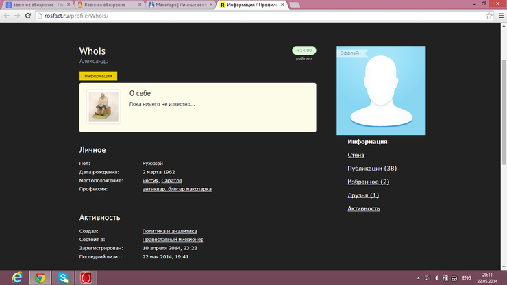Open the Россия location link

150,180
